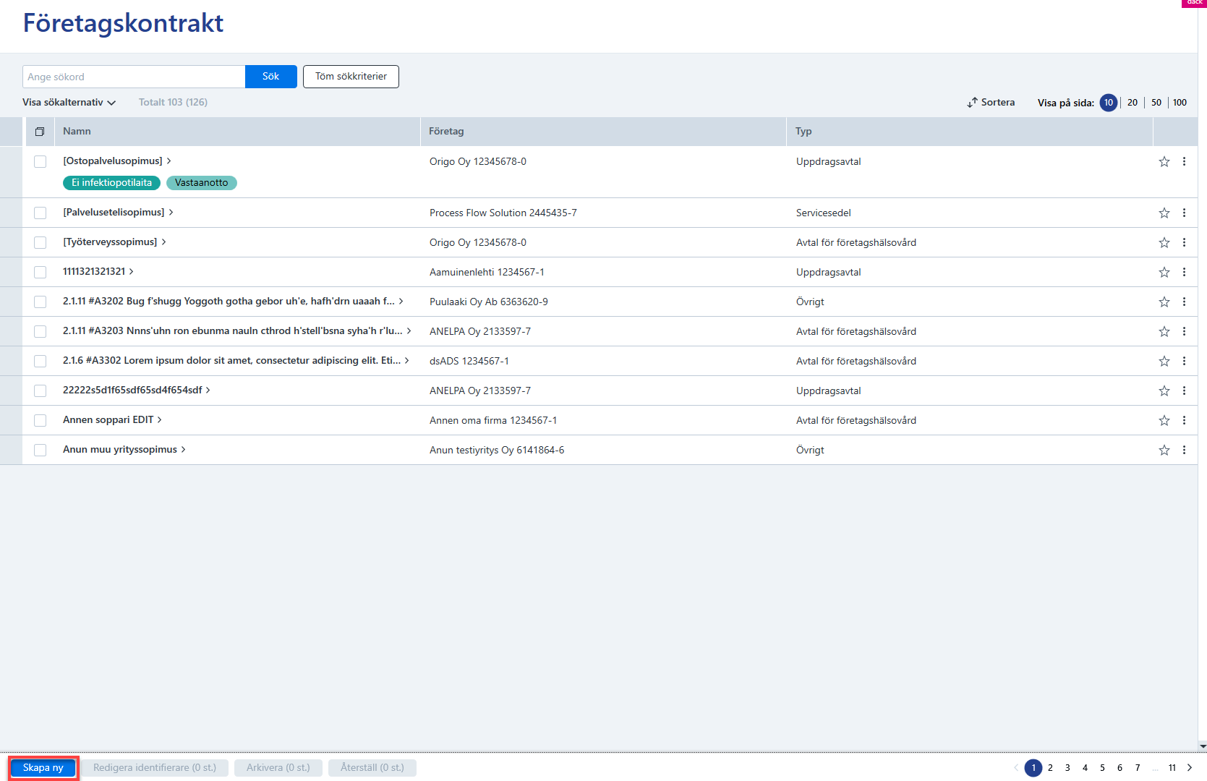
Task: Open three-dot menu for Palvelusetelisopimus
Action: tap(1184, 213)
